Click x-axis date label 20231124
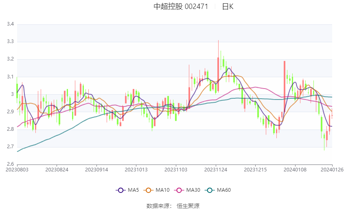Image resolution: width=346 pixels, height=210 pixels. click(x=216, y=170)
